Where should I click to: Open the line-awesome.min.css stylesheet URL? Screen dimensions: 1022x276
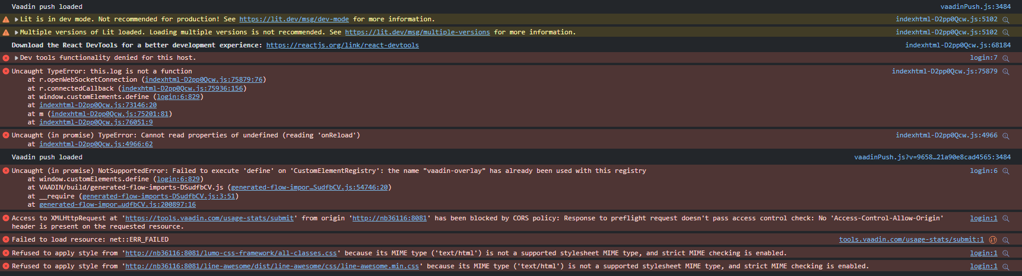(272, 267)
